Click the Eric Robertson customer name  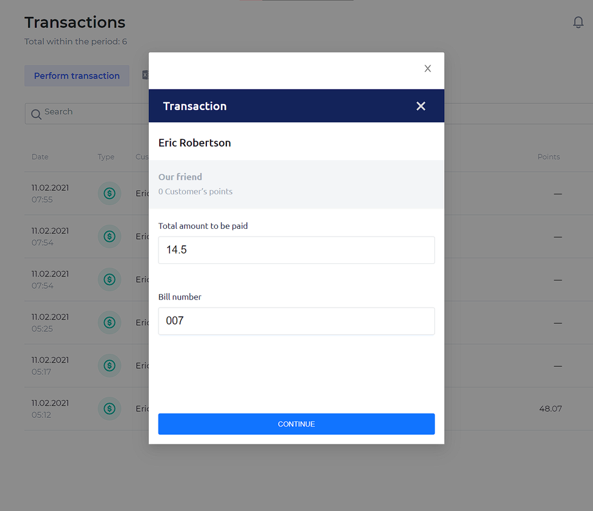click(x=194, y=143)
